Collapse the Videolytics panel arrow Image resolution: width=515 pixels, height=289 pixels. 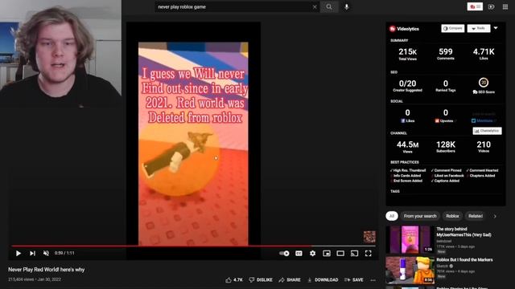point(496,28)
